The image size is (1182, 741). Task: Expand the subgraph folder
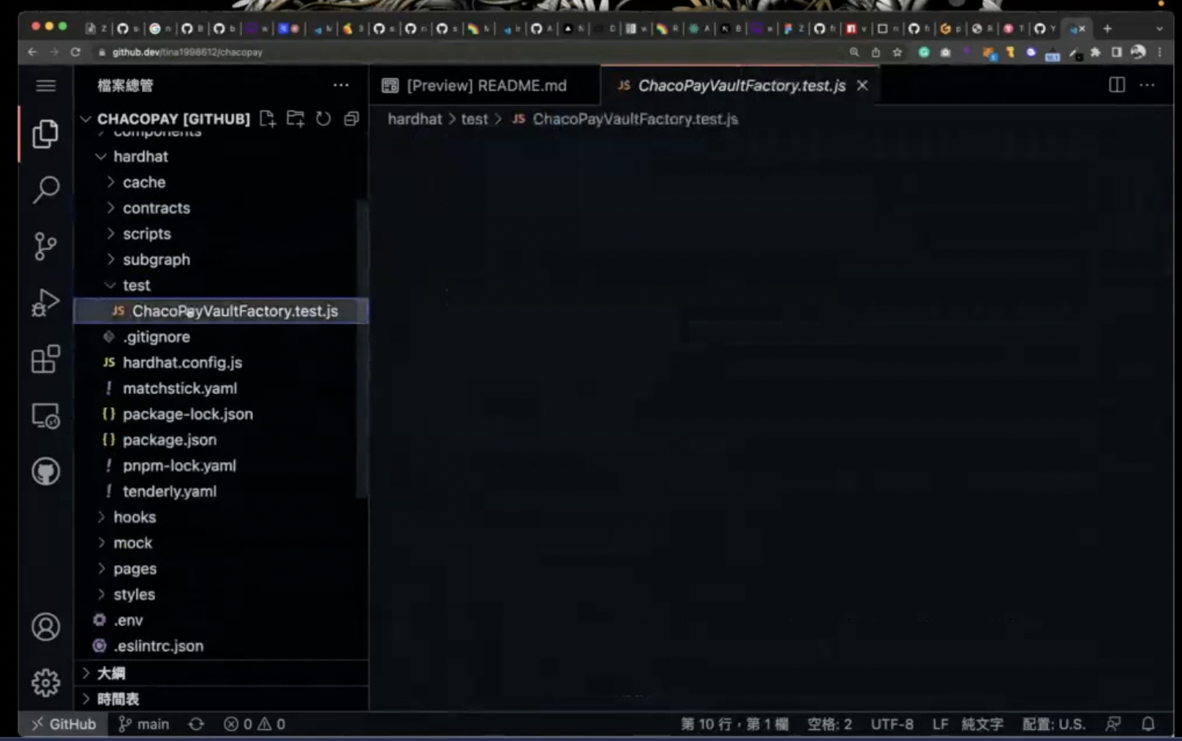tap(156, 259)
